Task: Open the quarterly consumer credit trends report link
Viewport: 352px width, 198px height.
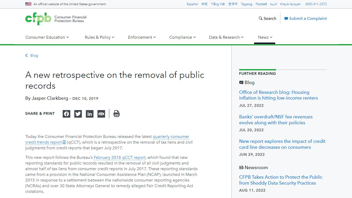Action: pyautogui.click(x=107, y=139)
